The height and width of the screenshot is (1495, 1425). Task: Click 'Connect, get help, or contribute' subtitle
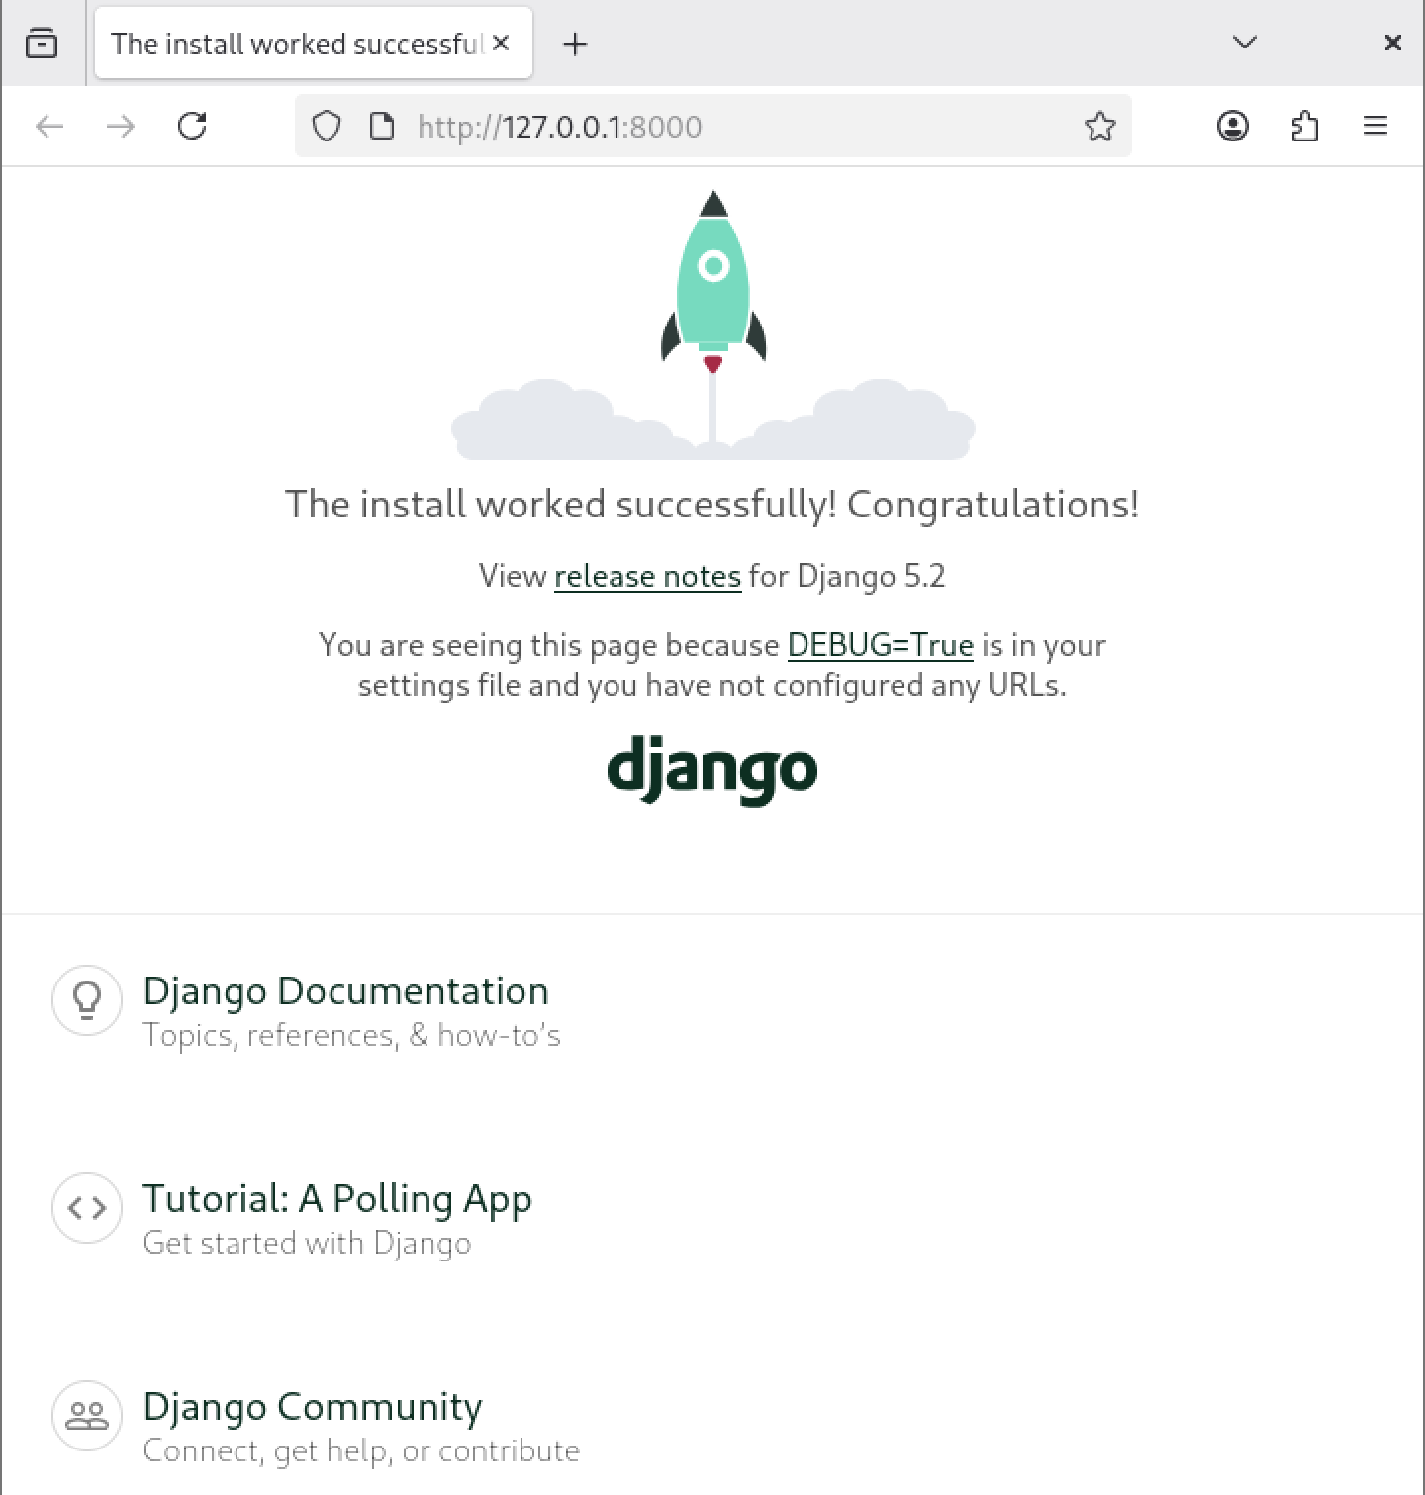[361, 1451]
